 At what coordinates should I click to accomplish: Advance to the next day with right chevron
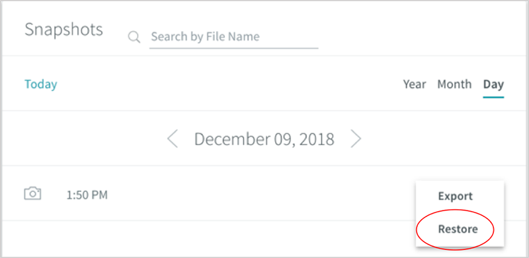356,139
